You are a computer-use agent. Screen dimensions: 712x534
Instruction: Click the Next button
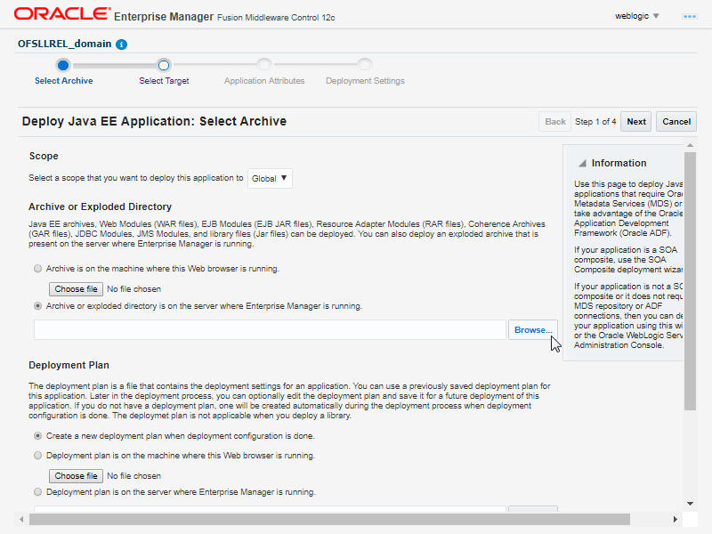[636, 122]
